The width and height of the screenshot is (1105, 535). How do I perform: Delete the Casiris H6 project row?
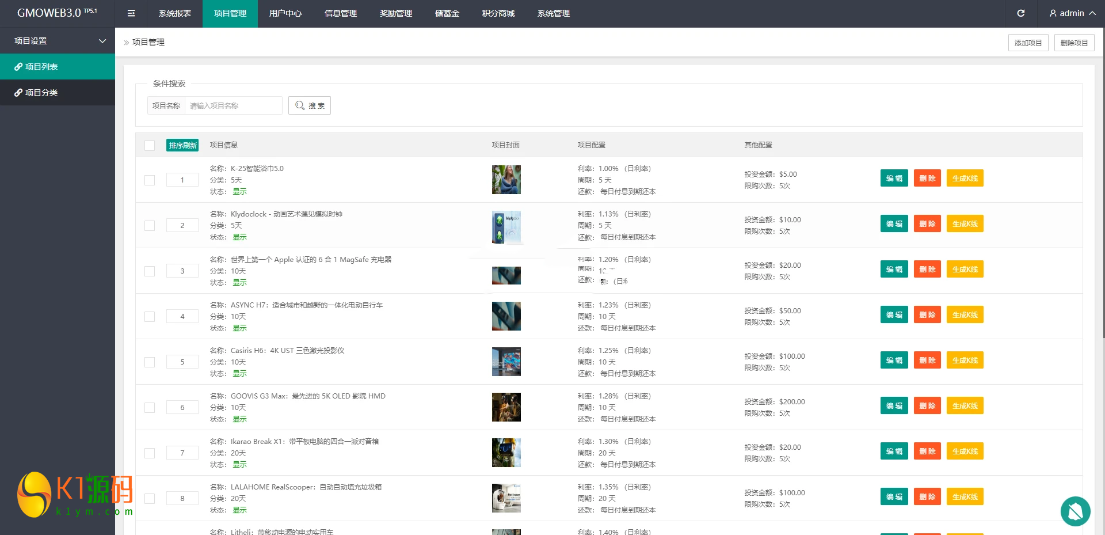tap(927, 361)
